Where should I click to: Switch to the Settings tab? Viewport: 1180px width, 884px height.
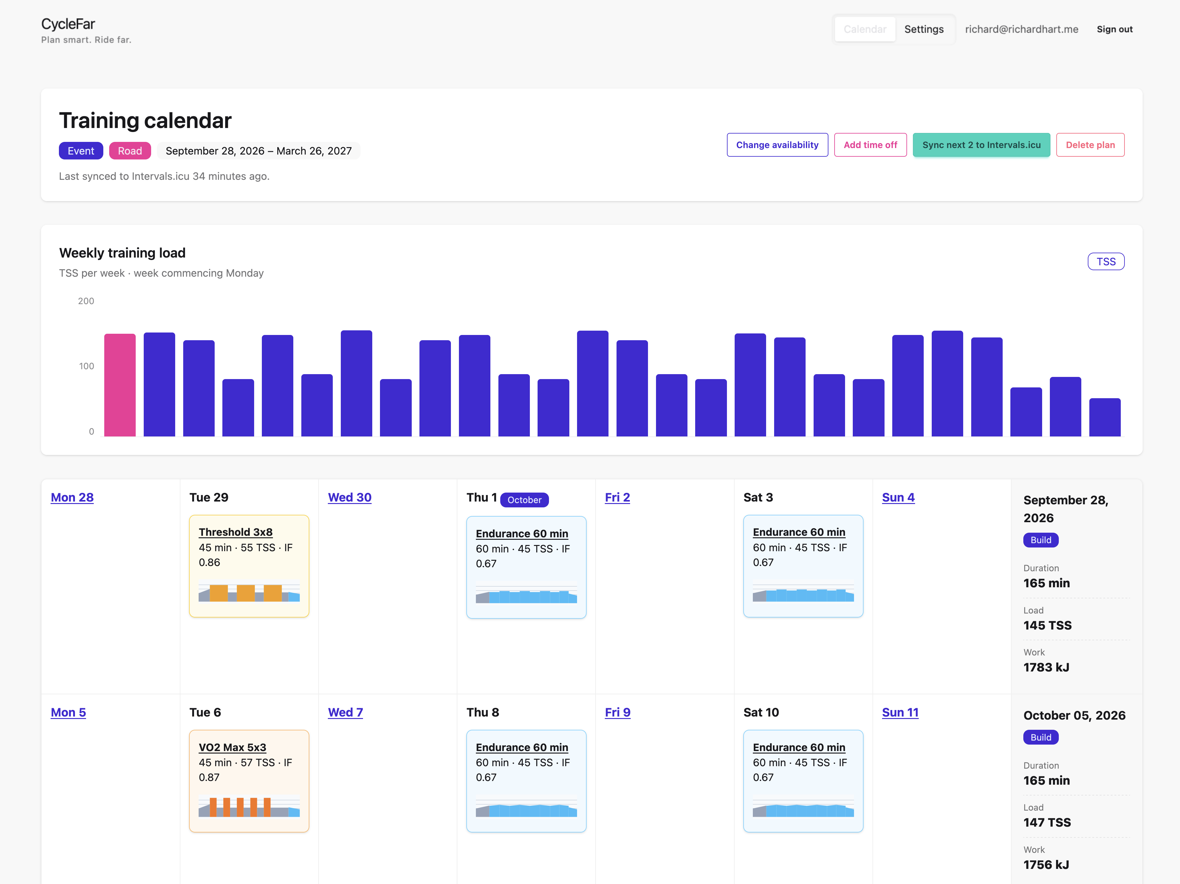pos(923,29)
